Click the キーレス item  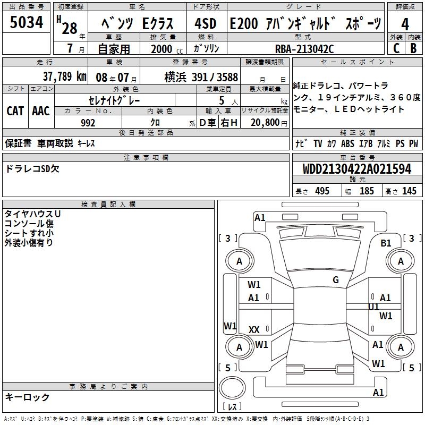(86, 143)
